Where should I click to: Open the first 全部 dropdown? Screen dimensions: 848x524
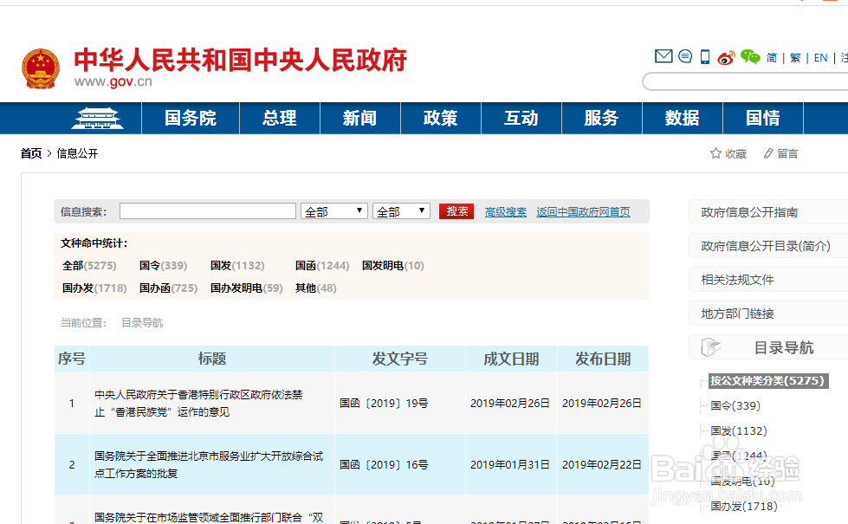[x=334, y=210]
